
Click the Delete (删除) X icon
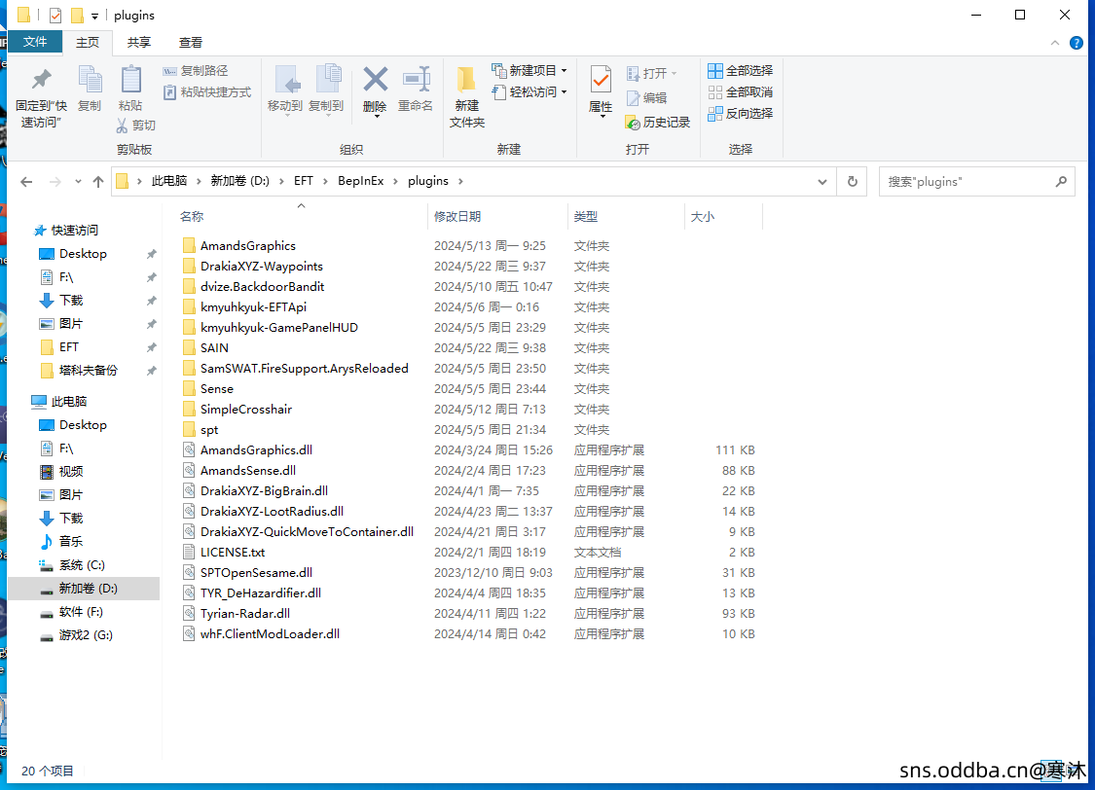tap(375, 80)
